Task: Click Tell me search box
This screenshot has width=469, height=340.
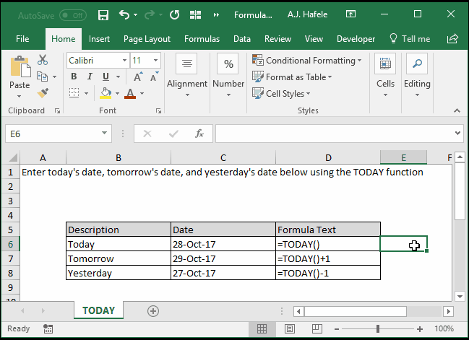Action: 410,39
